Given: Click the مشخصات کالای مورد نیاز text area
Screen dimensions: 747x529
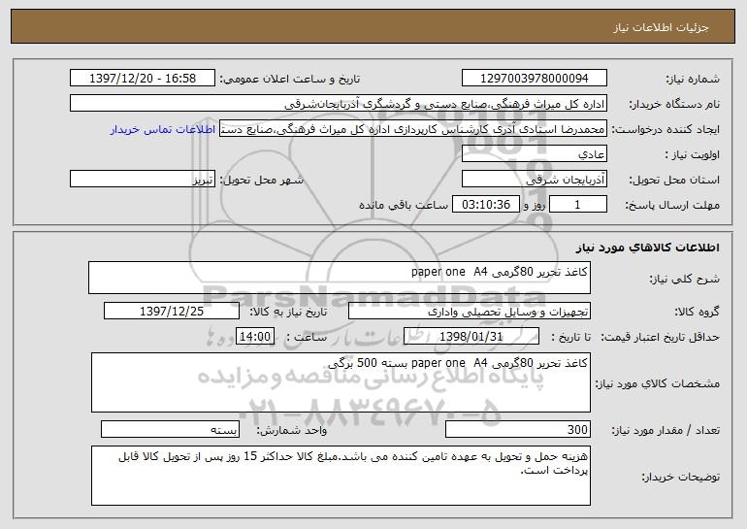Looking at the screenshot, I should [341, 382].
